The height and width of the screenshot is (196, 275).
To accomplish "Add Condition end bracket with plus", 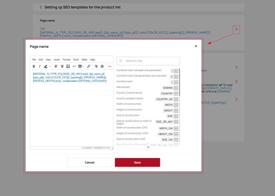I will point(176,82).
